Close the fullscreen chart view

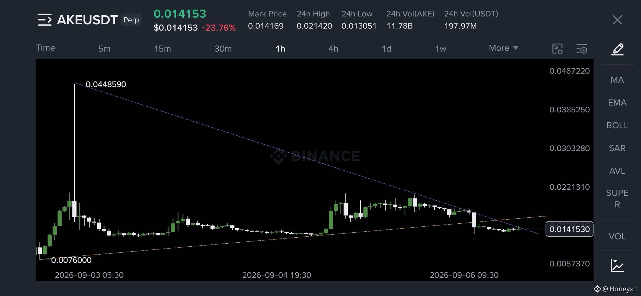pos(617,20)
